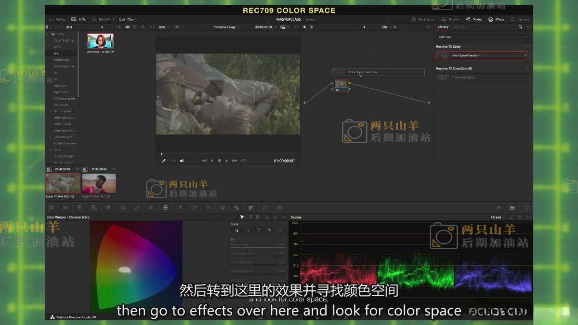Select Color Space Transform effect in library
578x325 pixels.
click(x=482, y=55)
